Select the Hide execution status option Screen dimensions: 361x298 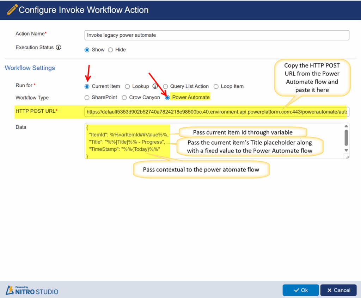(x=110, y=50)
